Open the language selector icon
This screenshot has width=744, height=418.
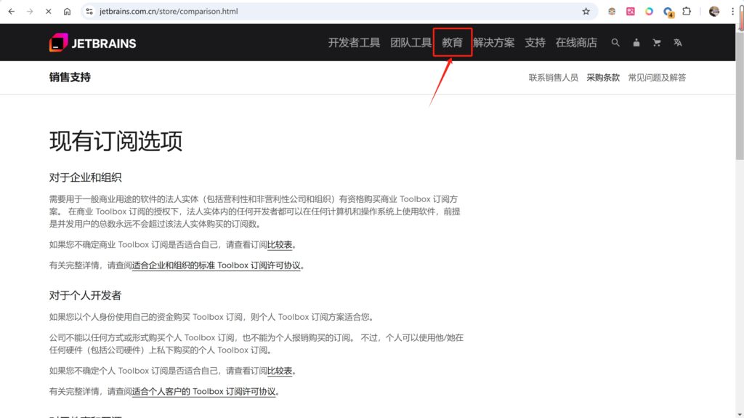click(678, 43)
